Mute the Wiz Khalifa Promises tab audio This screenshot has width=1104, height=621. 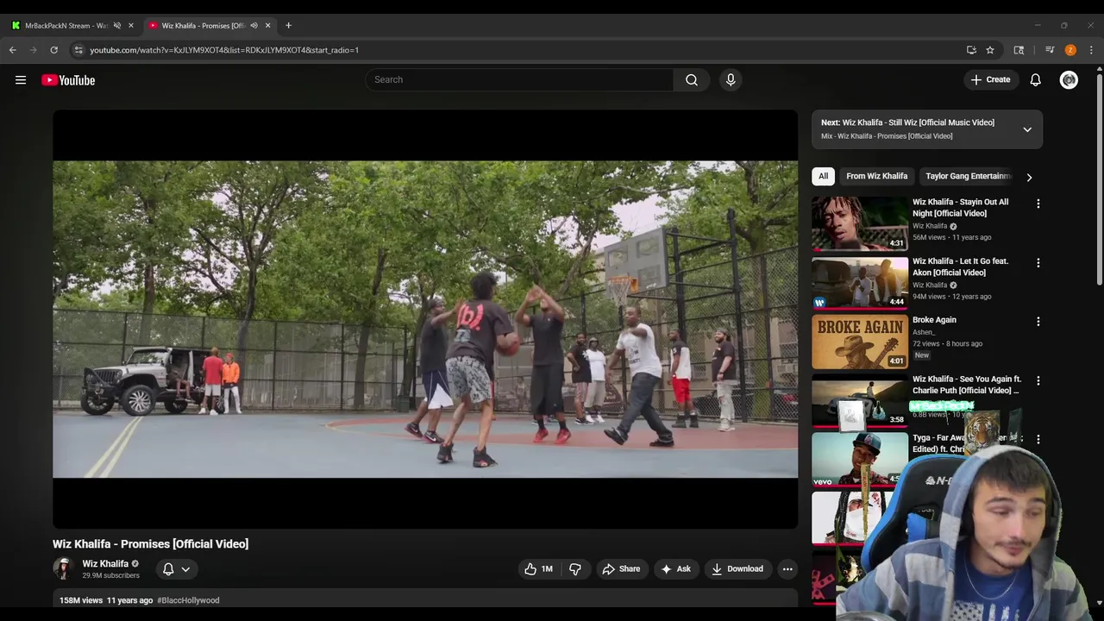point(254,25)
